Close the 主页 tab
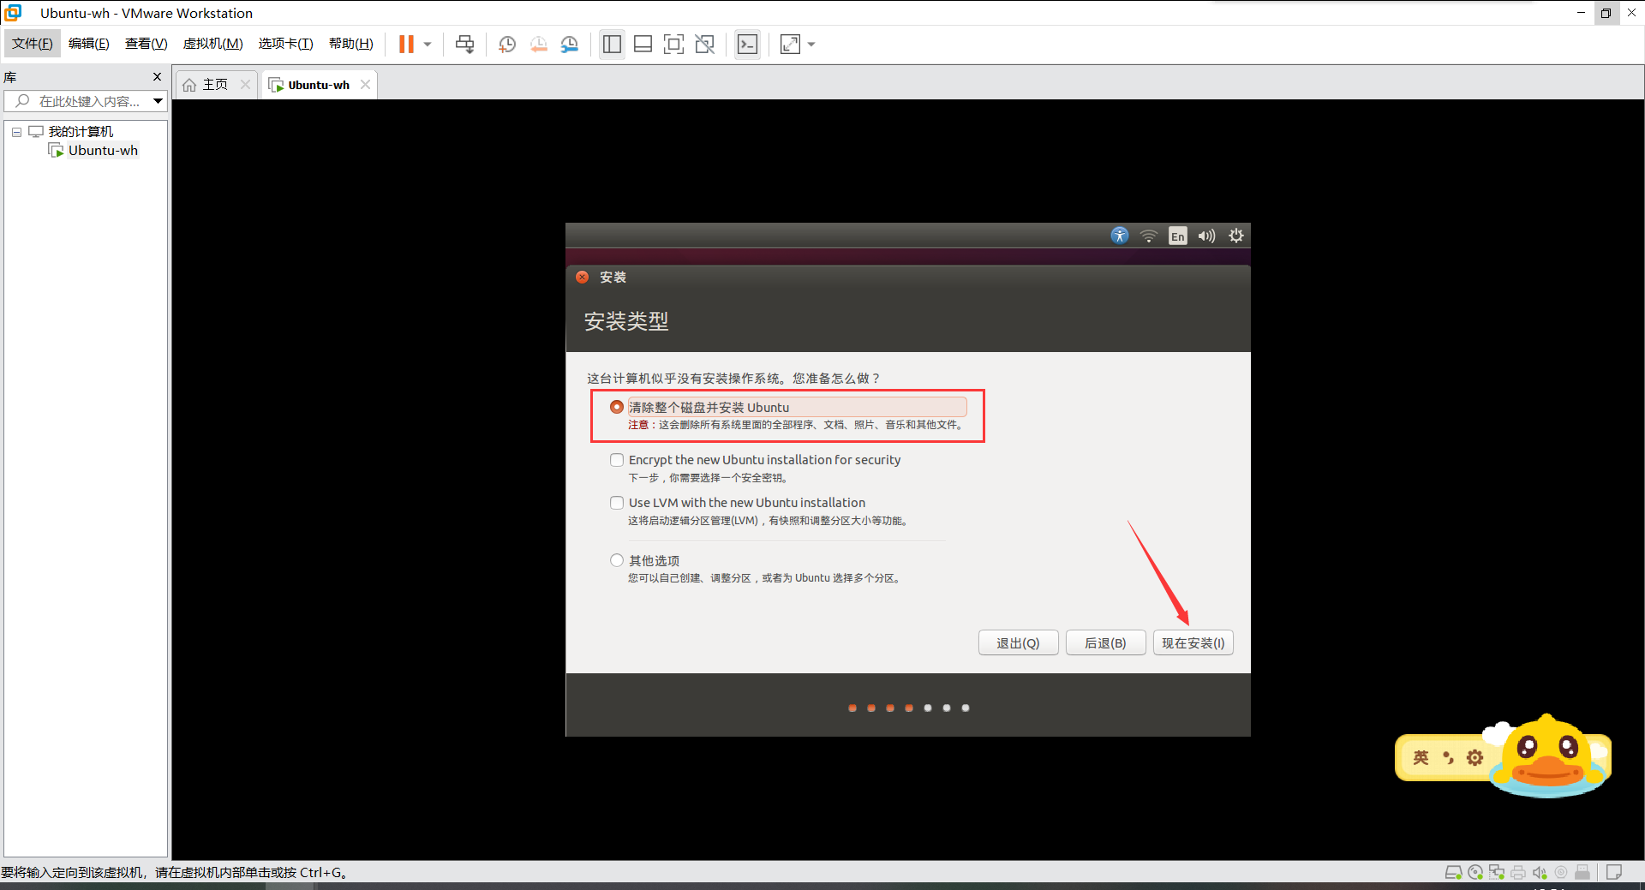 [245, 84]
